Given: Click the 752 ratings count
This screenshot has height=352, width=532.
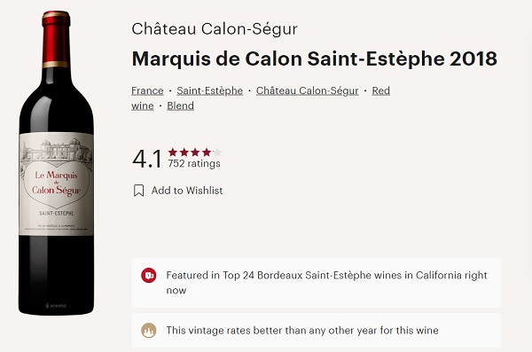Looking at the screenshot, I should (x=194, y=164).
